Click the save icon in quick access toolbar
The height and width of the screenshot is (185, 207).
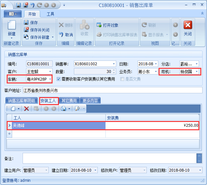(x=18, y=5)
